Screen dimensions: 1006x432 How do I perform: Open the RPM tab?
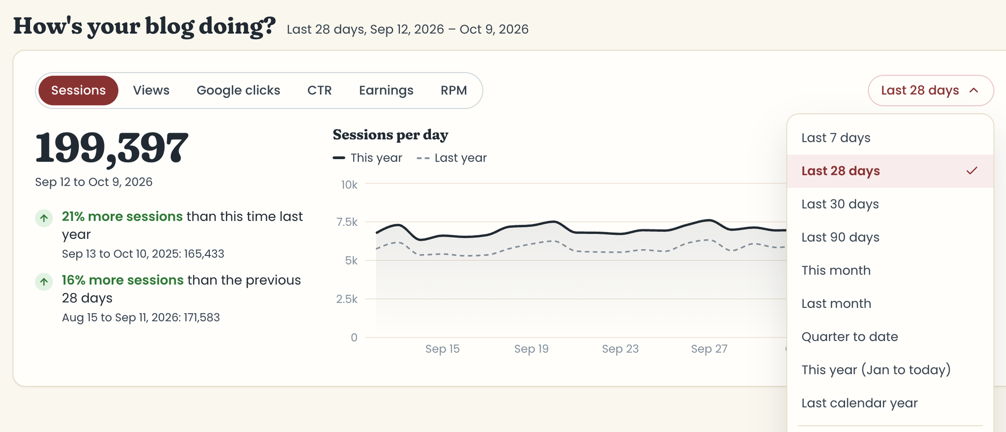pyautogui.click(x=454, y=91)
